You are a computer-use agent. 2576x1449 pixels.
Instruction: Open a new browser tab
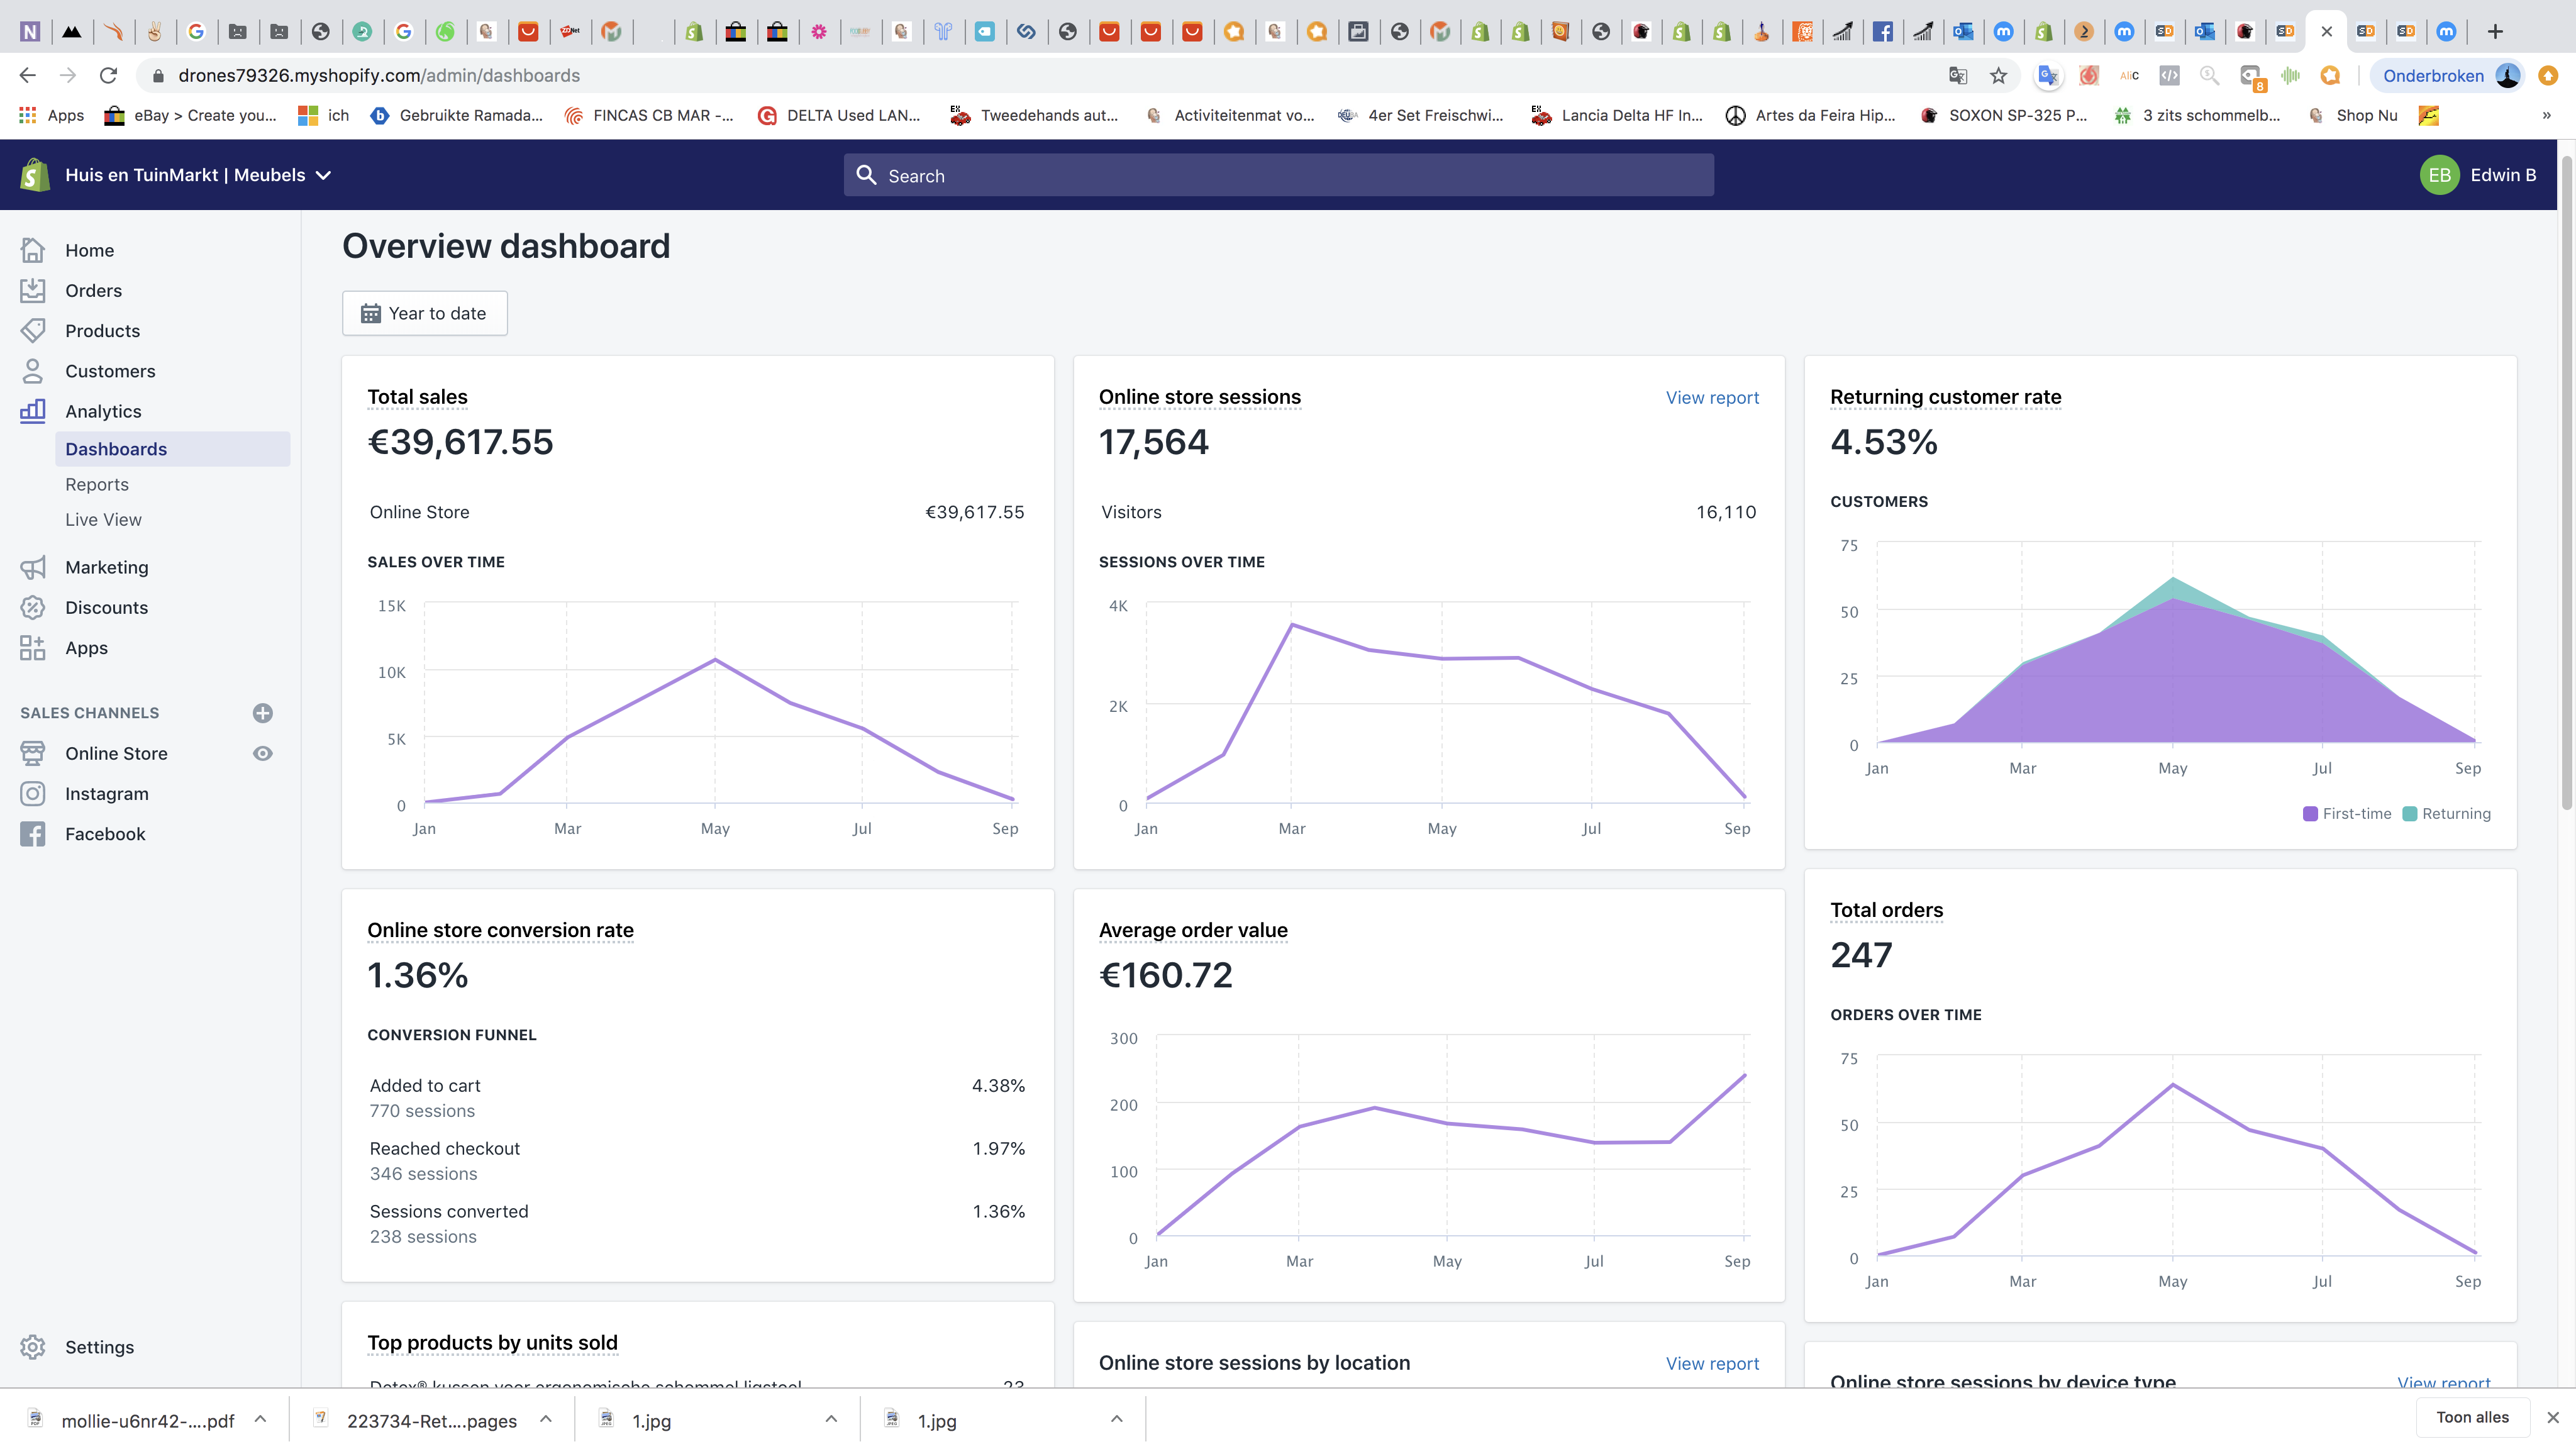2495,31
